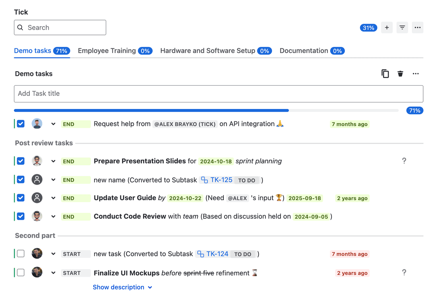Expand Show description under Finalize UI Mockups

tap(122, 287)
